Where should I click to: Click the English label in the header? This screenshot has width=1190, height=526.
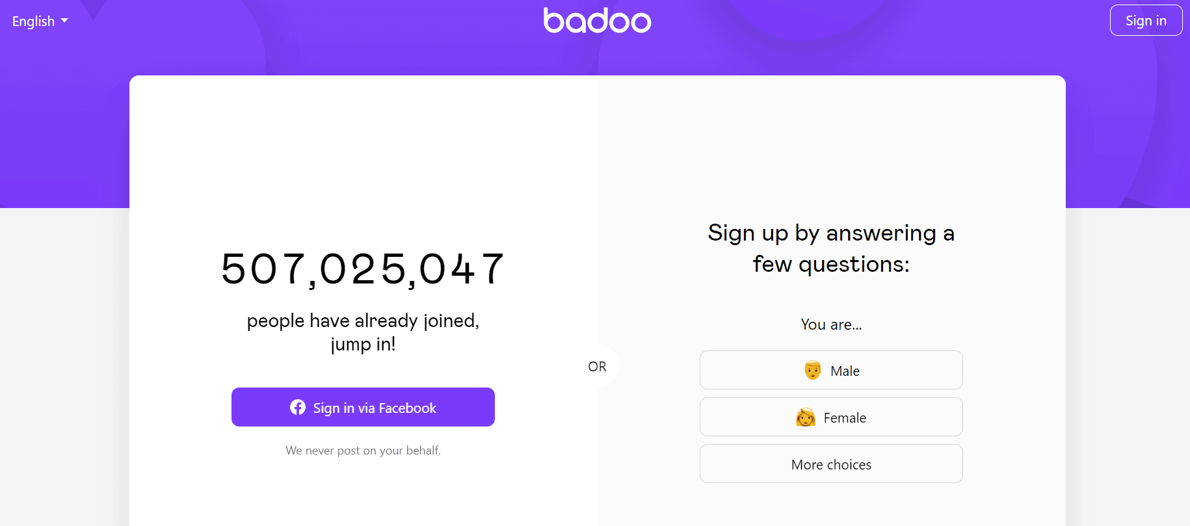click(x=33, y=21)
